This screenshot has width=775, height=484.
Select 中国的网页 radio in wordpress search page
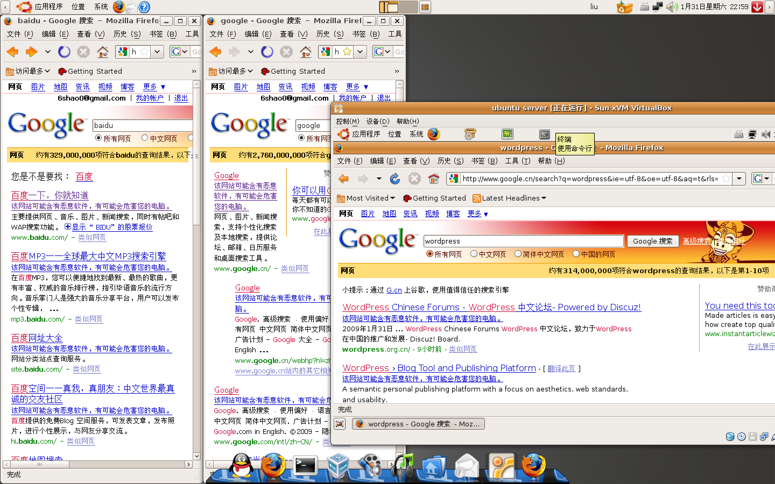click(576, 254)
